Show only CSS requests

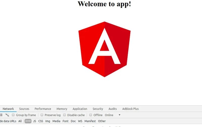point(41,121)
